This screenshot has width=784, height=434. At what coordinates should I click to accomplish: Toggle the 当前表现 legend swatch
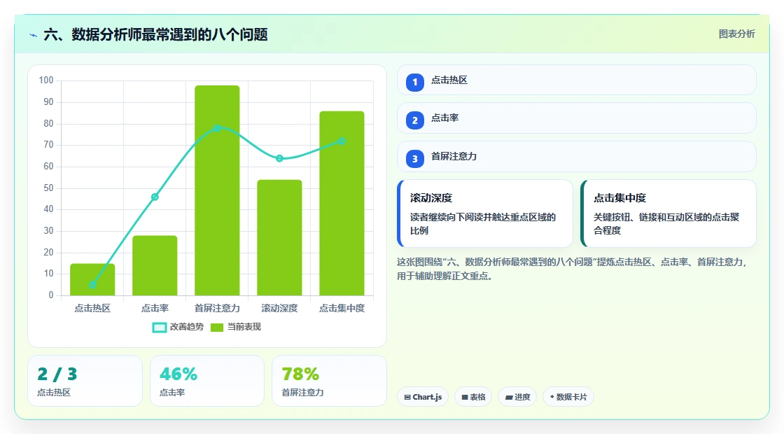(217, 328)
